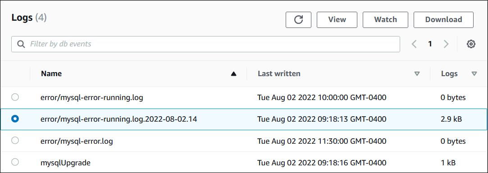Screen dimensions: 488x173
Task: Click the View button
Action: [x=337, y=20]
